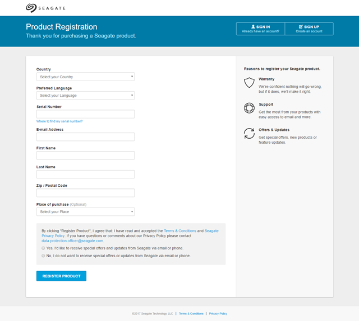
Task: Click data.protection.officer@seagate.com email link
Action: [72, 240]
